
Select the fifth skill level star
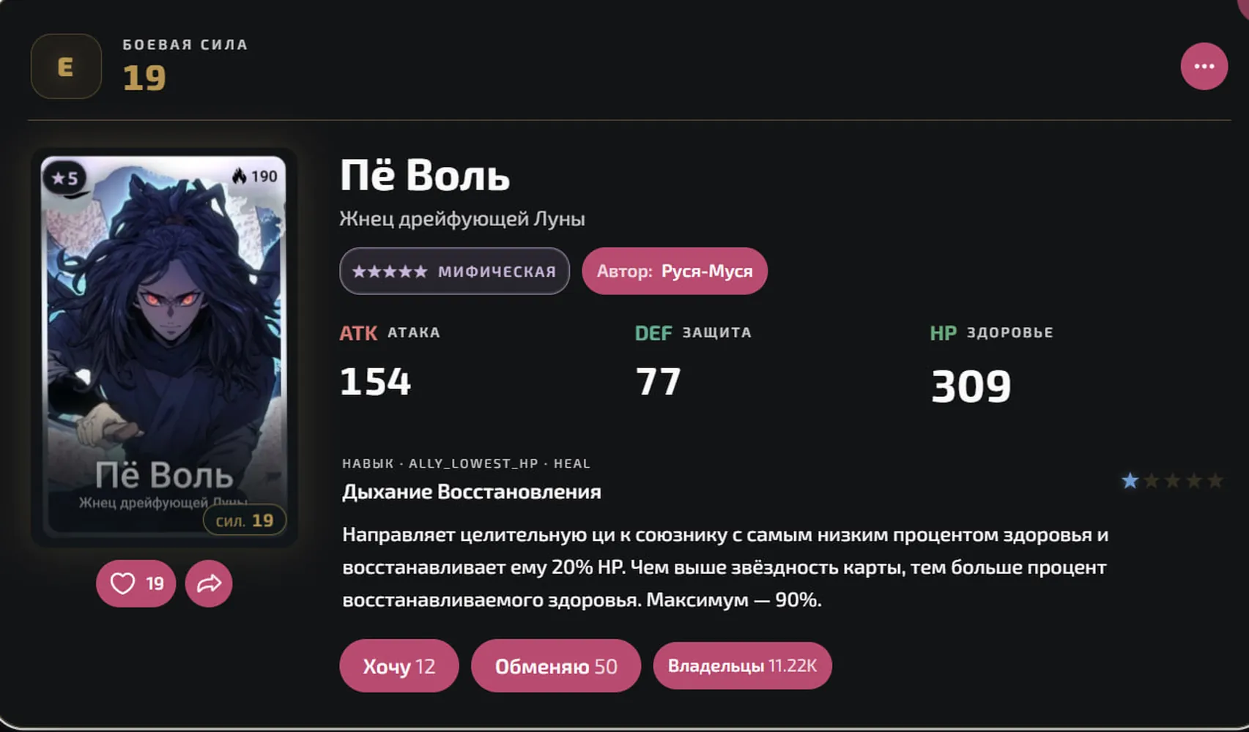[1215, 481]
